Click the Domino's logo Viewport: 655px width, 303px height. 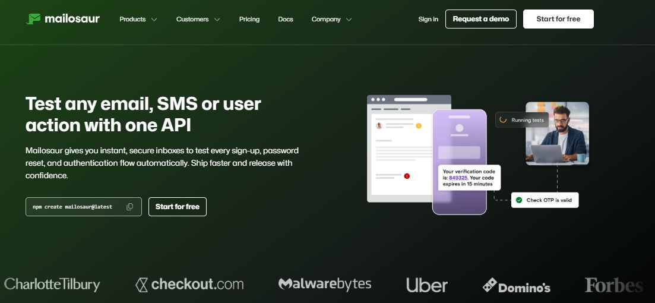point(516,286)
